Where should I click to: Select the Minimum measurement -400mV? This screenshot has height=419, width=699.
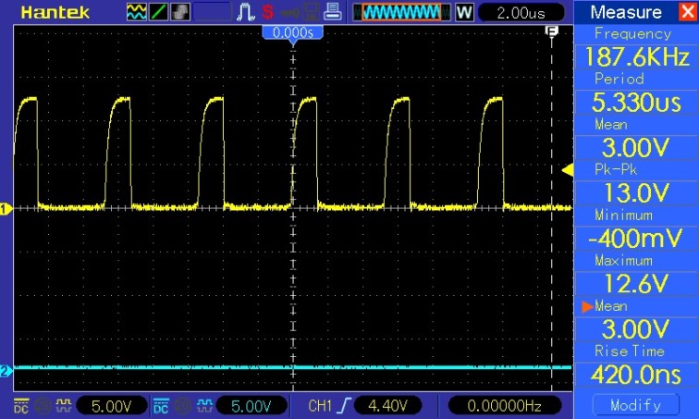(x=636, y=238)
